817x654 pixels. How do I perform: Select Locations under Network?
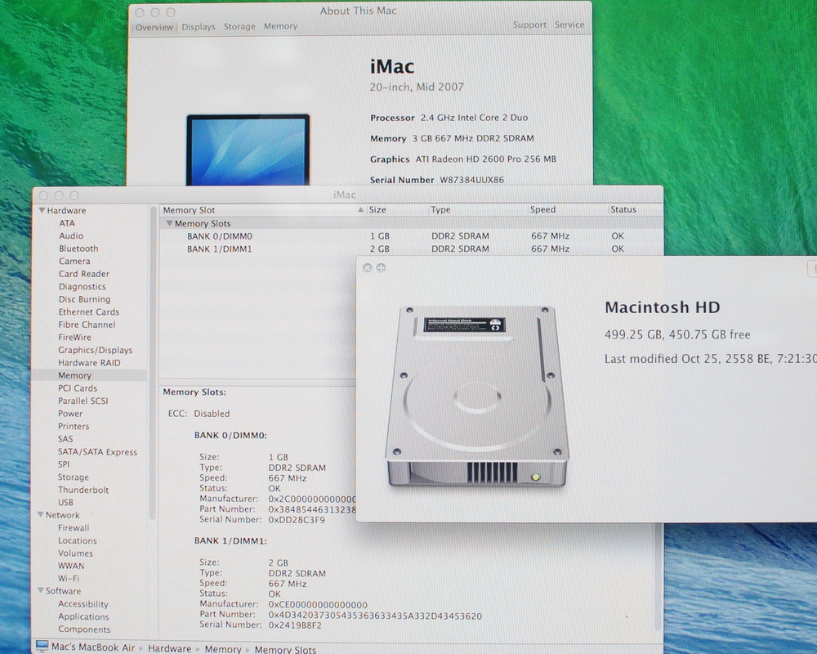pyautogui.click(x=77, y=541)
